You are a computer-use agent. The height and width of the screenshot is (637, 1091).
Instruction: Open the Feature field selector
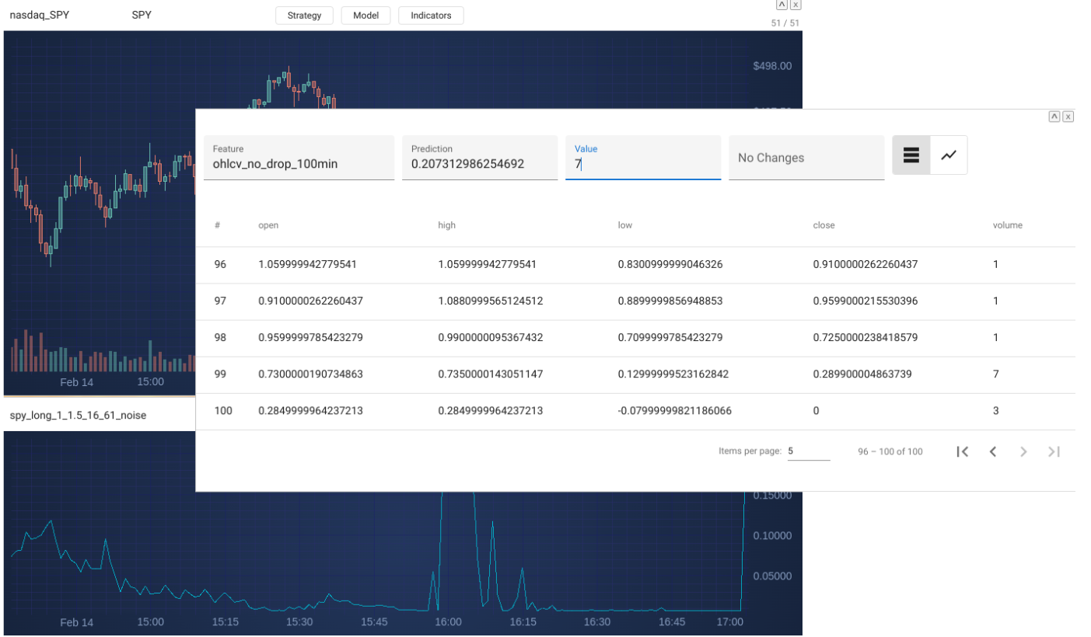299,158
